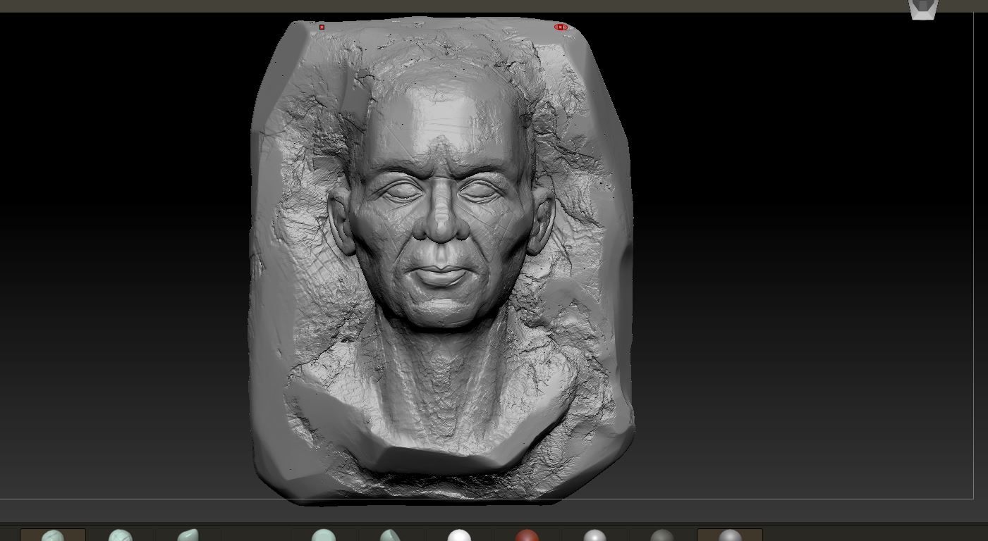Click the red oval indicator at the canvas top-right
Viewport: 988px width, 541px height.
(x=559, y=26)
